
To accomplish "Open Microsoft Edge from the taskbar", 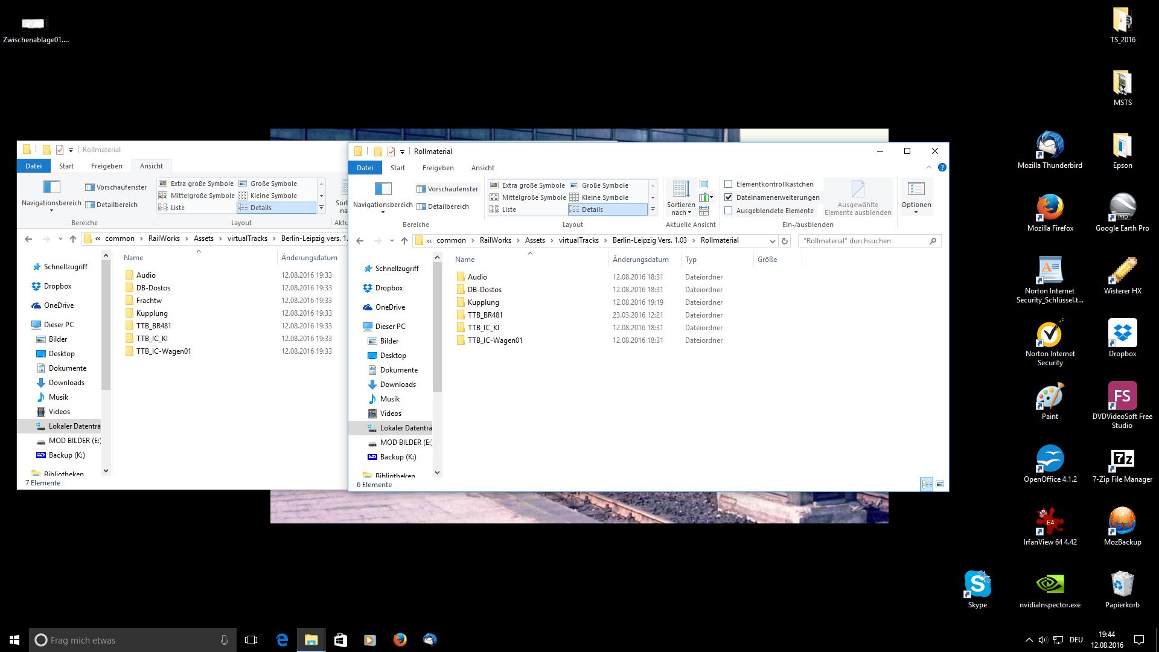I will pyautogui.click(x=282, y=640).
